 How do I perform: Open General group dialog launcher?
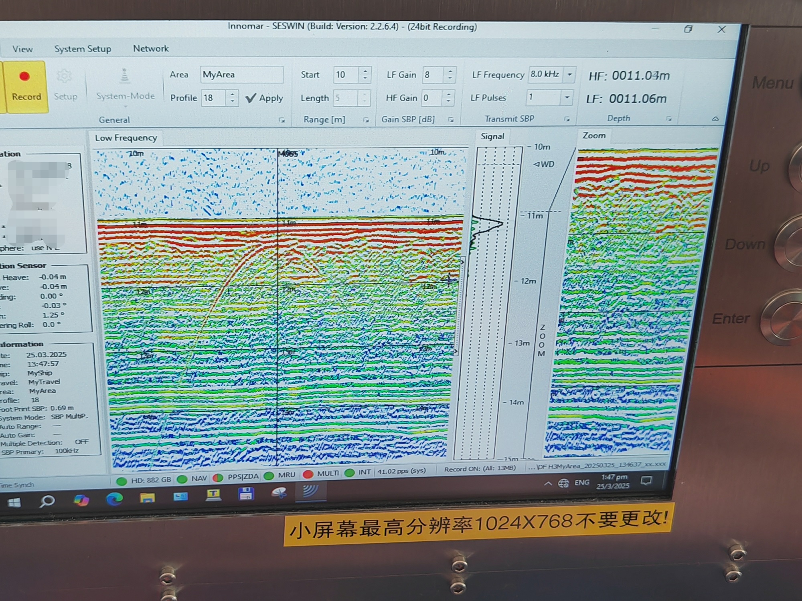click(282, 120)
